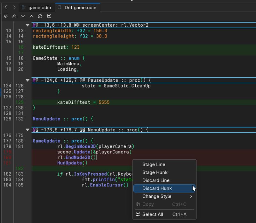The width and height of the screenshot is (256, 223).
Task: Click the Select All icon
Action: 138,214
